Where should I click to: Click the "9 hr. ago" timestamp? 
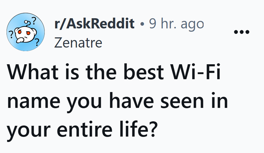(x=176, y=23)
